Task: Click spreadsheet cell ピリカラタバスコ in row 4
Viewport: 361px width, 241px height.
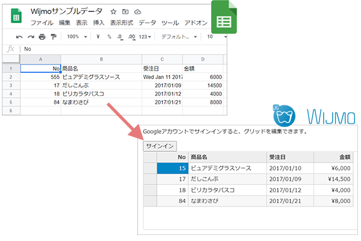Action: (101, 94)
